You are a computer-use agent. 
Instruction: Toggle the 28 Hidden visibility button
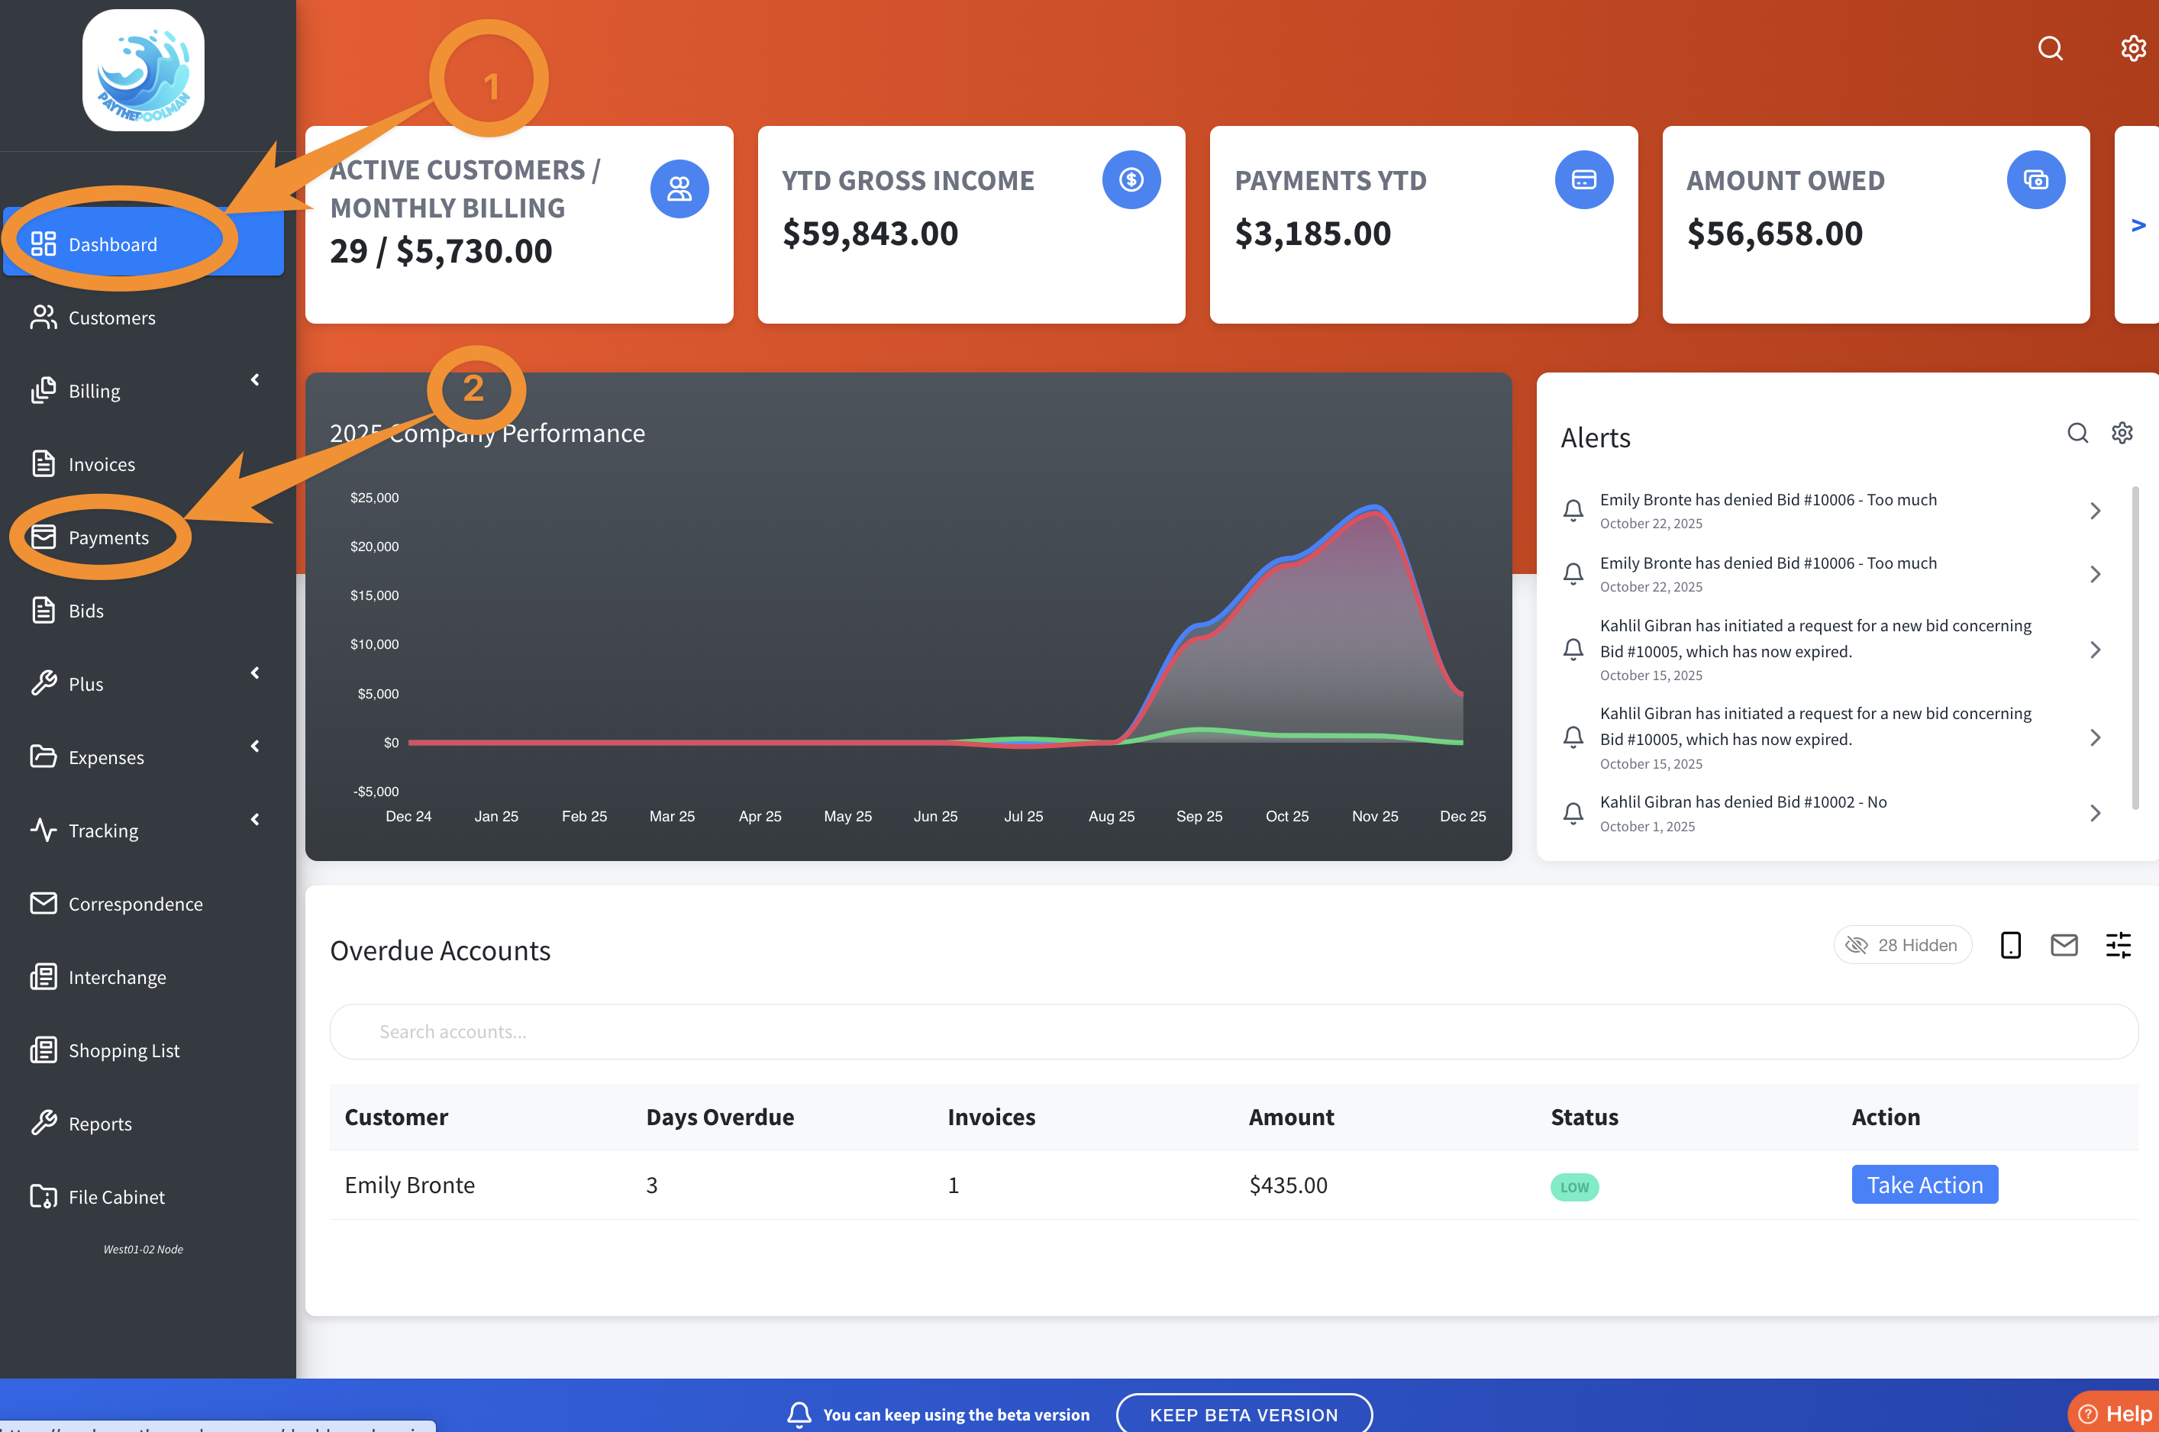tap(1902, 945)
